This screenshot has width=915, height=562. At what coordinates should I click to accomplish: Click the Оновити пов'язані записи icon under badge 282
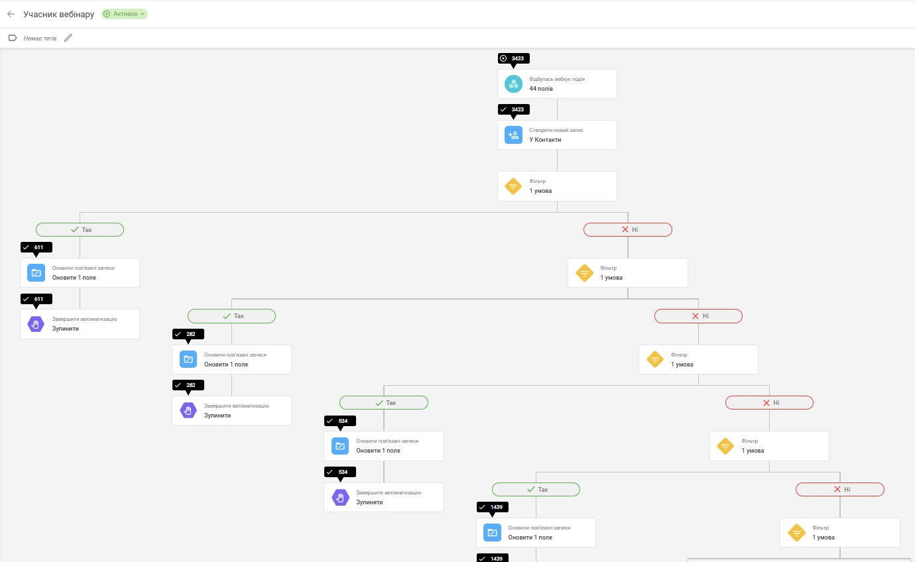[x=188, y=359]
